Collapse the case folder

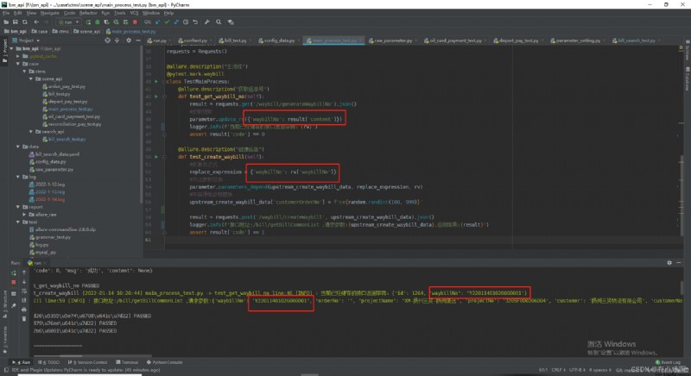[x=18, y=64]
